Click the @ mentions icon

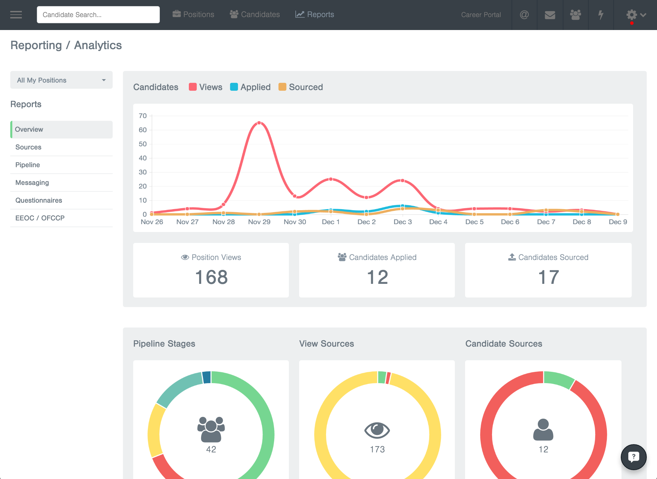(x=524, y=15)
